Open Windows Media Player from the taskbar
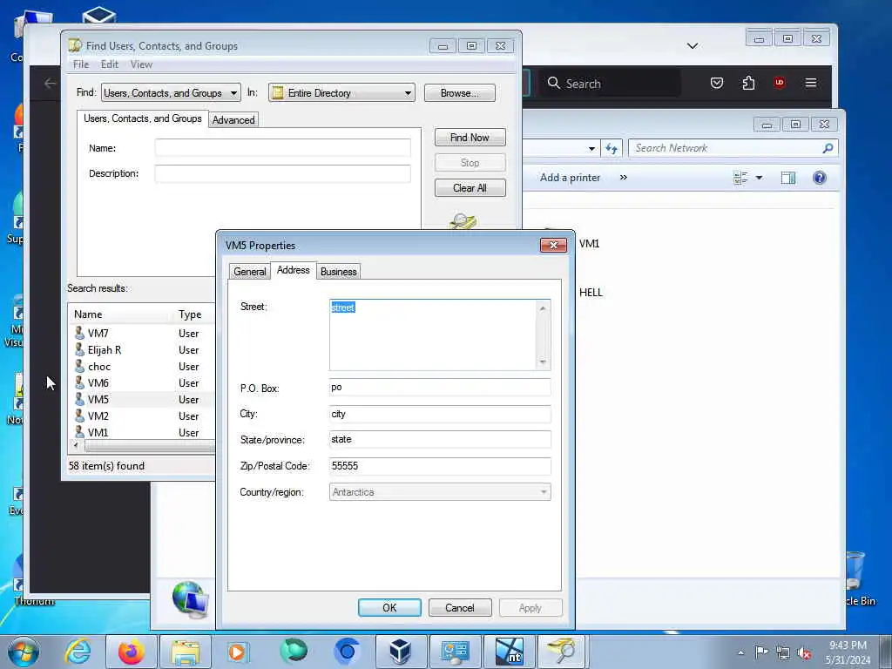 pos(237,652)
